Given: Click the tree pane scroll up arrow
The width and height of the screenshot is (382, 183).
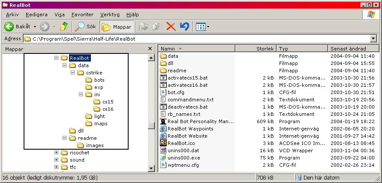Looking at the screenshot, I should (x=151, y=58).
